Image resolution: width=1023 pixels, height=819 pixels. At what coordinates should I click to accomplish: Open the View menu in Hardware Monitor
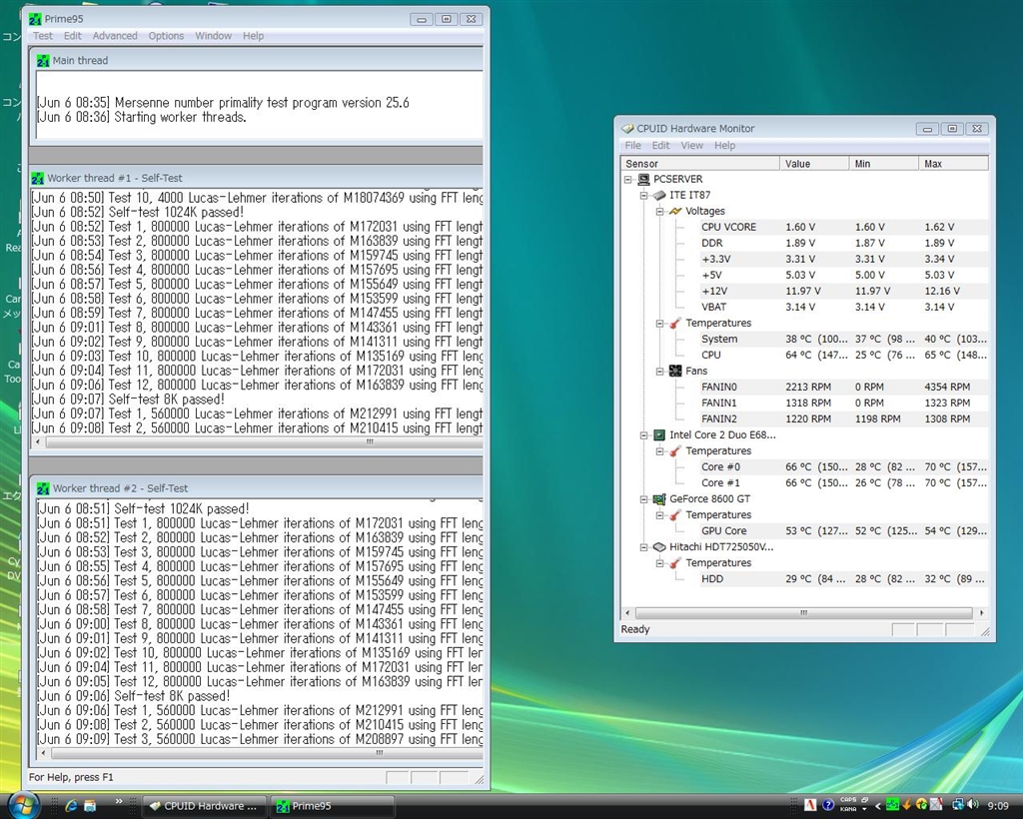(x=691, y=146)
